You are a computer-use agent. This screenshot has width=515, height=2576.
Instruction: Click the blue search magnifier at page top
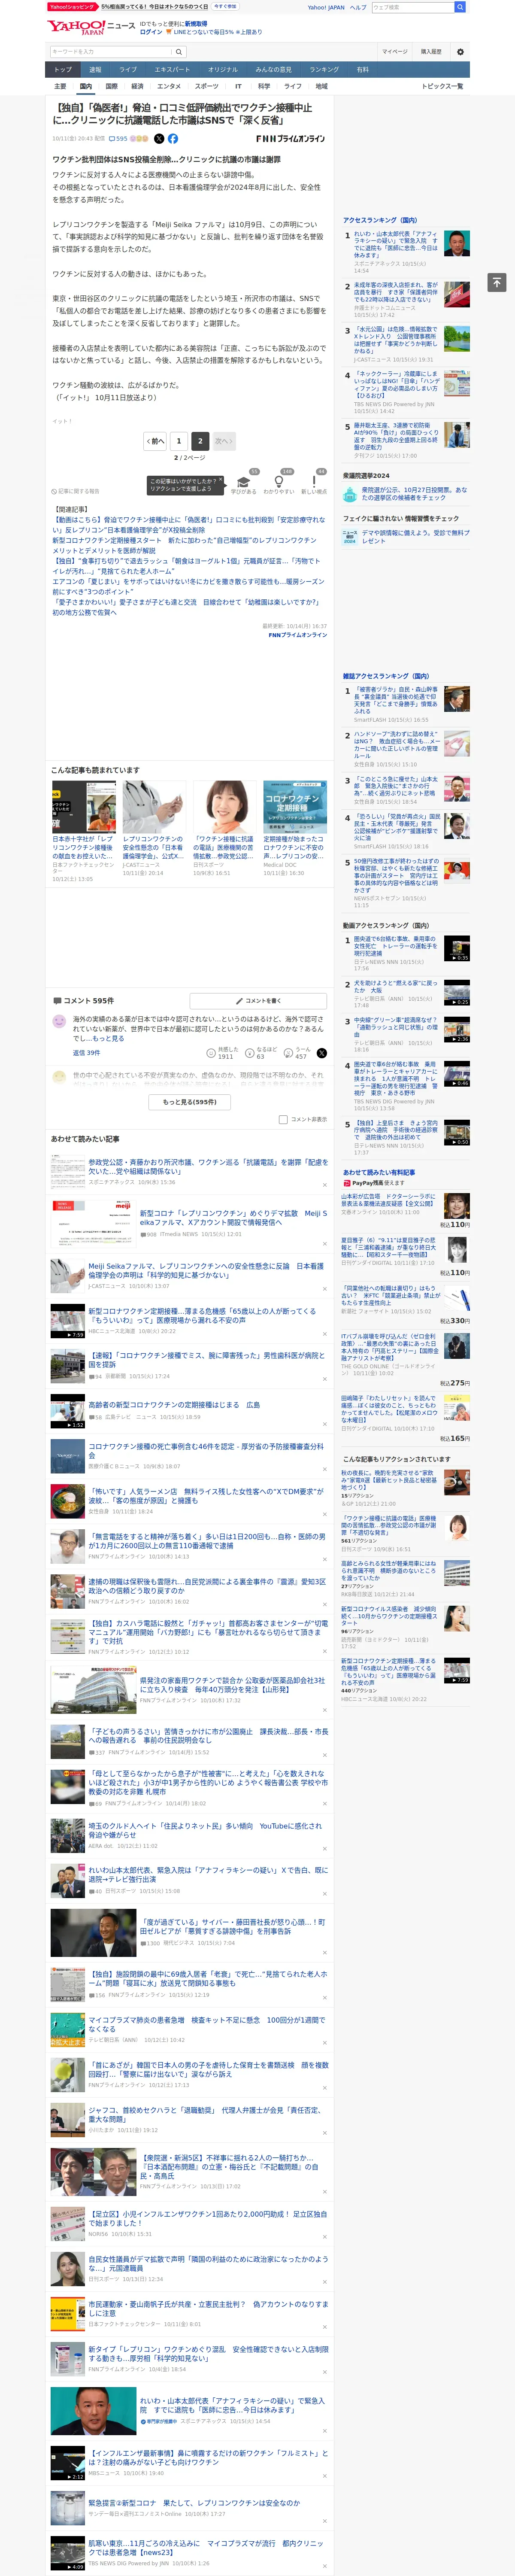460,7
